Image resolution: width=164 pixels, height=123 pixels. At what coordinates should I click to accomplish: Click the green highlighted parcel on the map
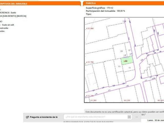click(127, 60)
